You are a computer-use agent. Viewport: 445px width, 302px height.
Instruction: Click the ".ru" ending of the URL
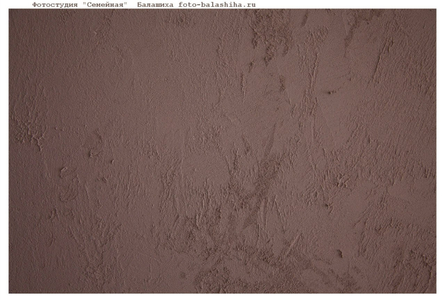click(249, 5)
